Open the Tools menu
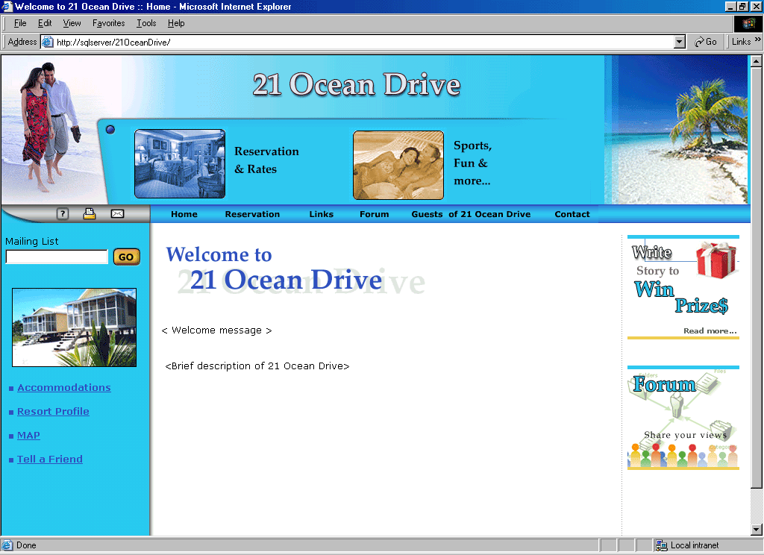The width and height of the screenshot is (764, 555). 146,23
